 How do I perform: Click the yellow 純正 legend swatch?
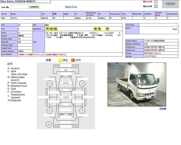point(60,60)
